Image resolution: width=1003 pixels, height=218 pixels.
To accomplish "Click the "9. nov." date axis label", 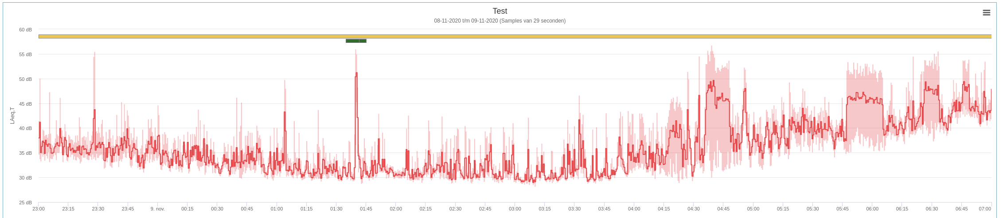I will (x=157, y=209).
